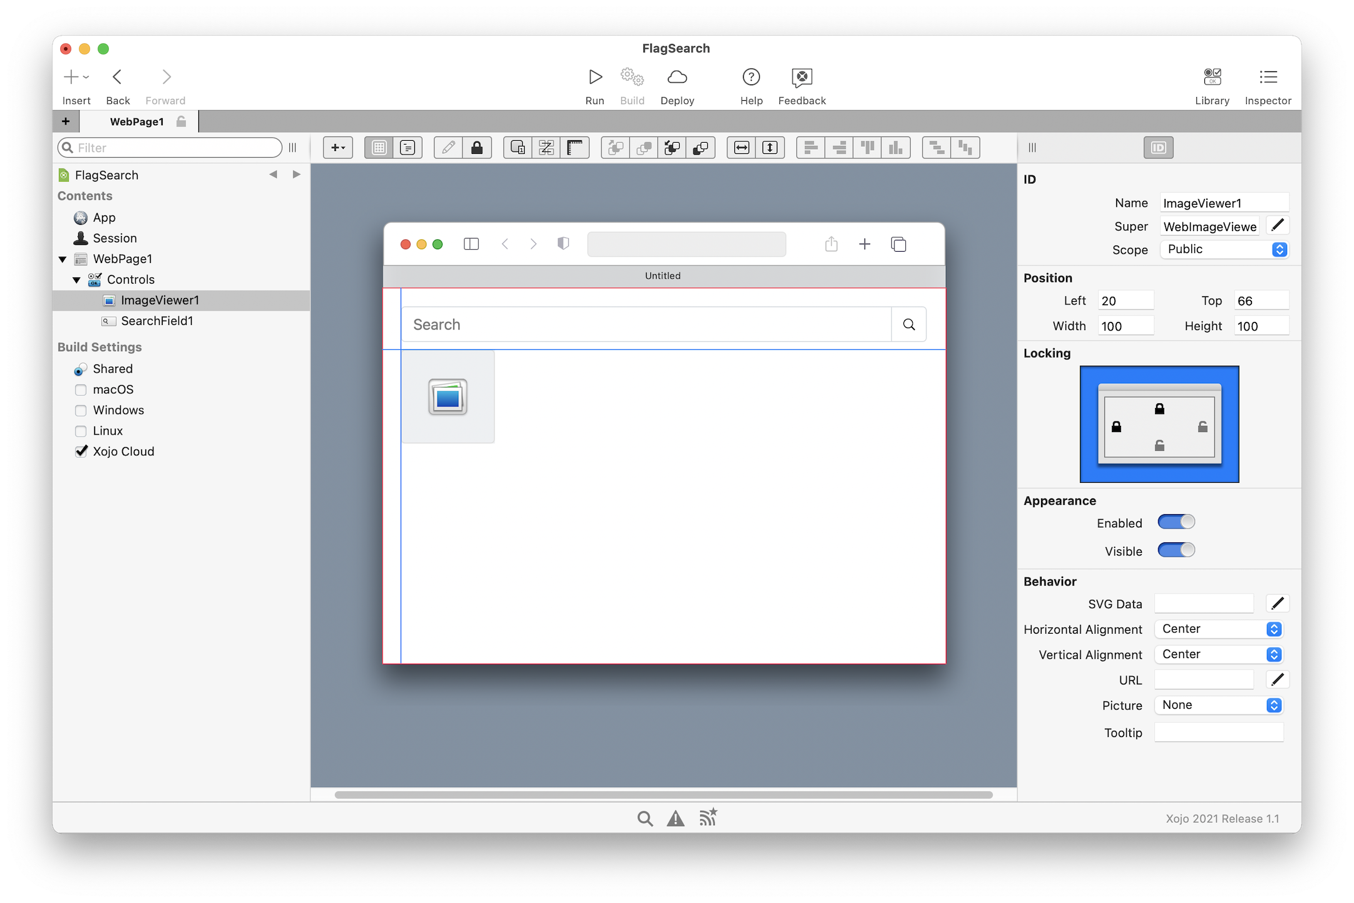Click the Run button in toolbar

click(x=595, y=78)
